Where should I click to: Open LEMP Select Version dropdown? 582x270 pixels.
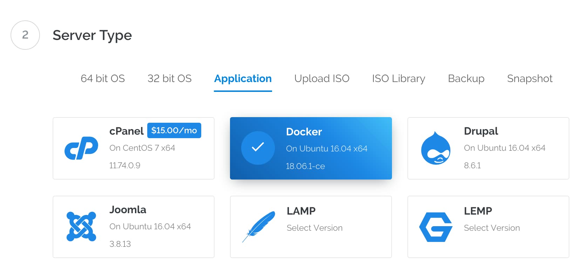(492, 228)
